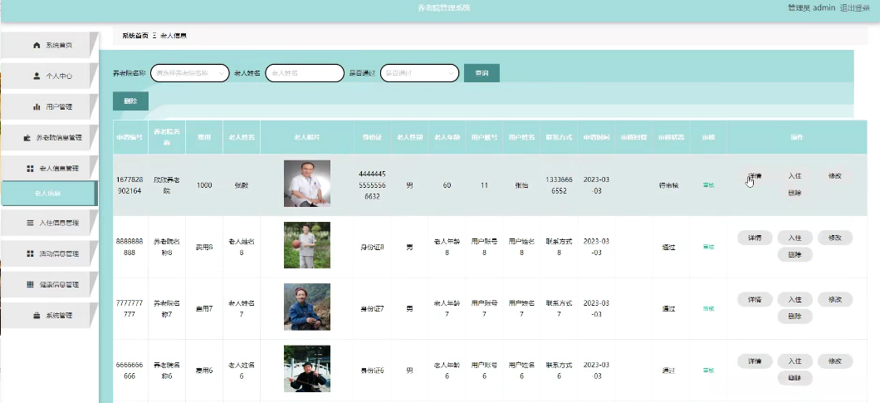Open 详情 for 张敏's record
This screenshot has width=880, height=403.
point(755,176)
